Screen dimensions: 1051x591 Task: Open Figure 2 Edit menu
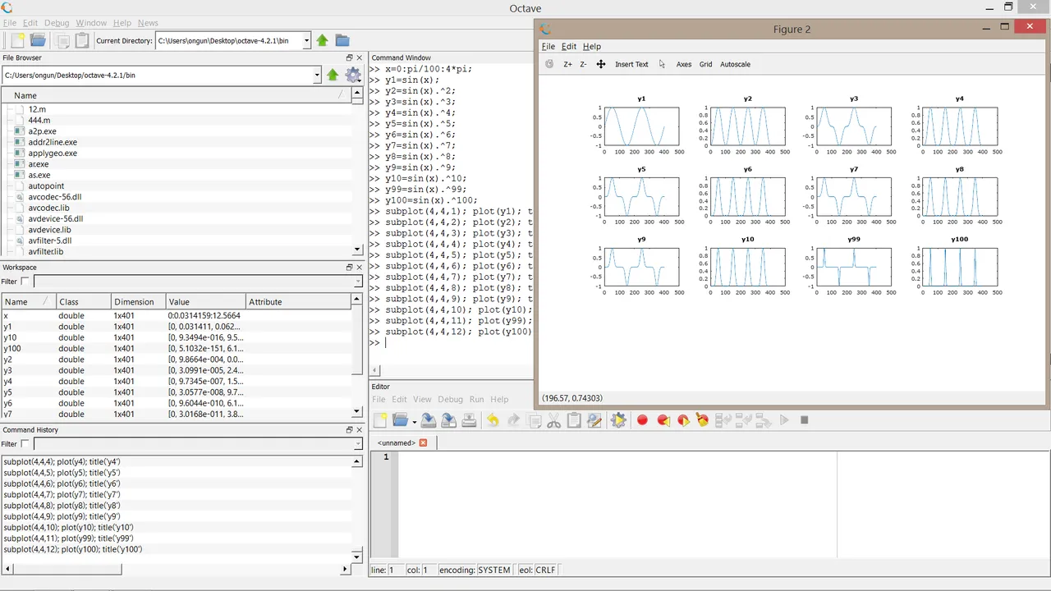click(x=569, y=47)
